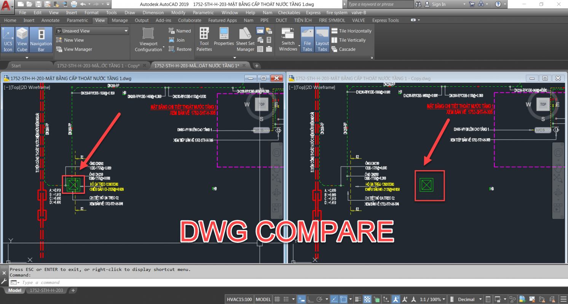Open the Tool Palettes panel
The width and height of the screenshot is (568, 304).
[x=204, y=39]
